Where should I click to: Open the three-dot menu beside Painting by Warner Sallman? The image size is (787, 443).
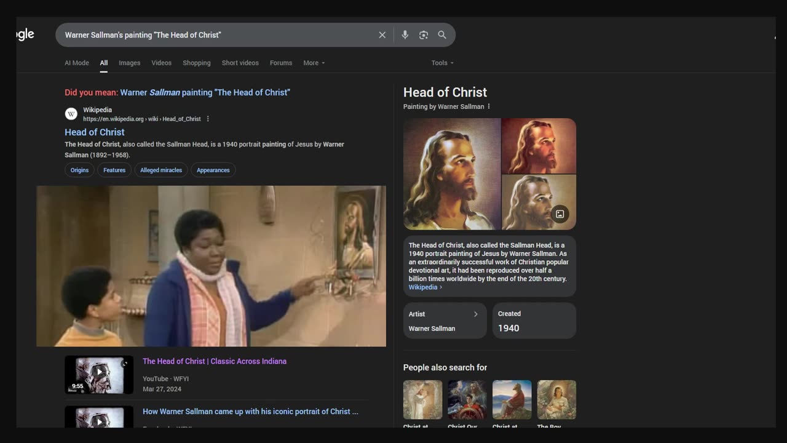coord(489,106)
